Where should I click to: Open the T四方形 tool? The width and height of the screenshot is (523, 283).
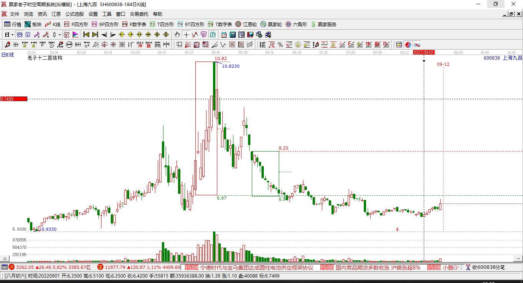click(162, 24)
